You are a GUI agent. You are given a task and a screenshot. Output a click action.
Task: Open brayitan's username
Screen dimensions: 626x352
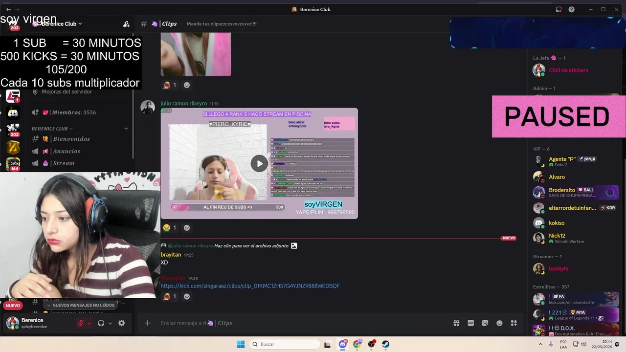coord(171,255)
